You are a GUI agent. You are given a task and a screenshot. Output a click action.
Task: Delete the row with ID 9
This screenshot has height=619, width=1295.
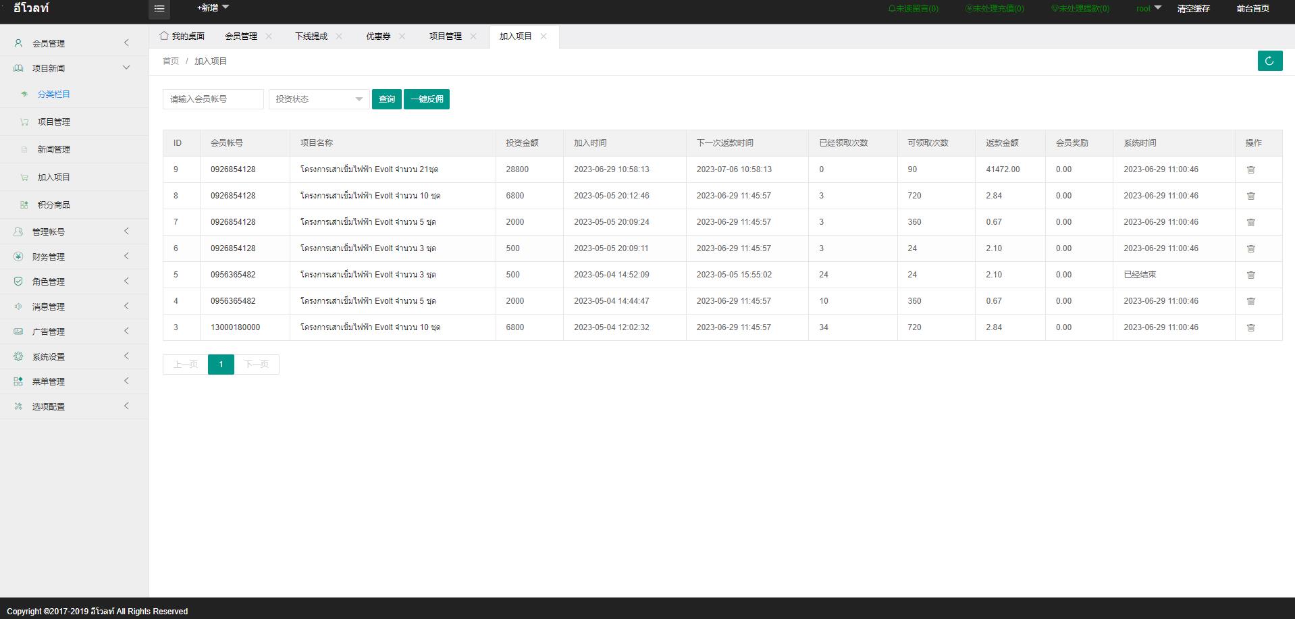1250,170
